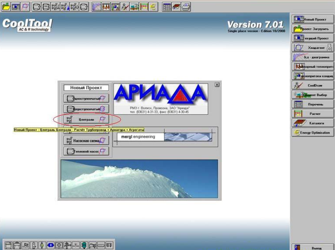Open the pink refrigerant cycle diagram toolbar icon
Image resolution: width=335 pixels, height=250 pixels.
coord(25,7)
